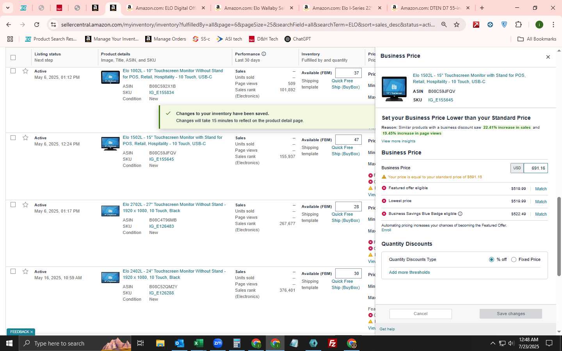Check the box for Elo 2402L row

tap(13, 271)
